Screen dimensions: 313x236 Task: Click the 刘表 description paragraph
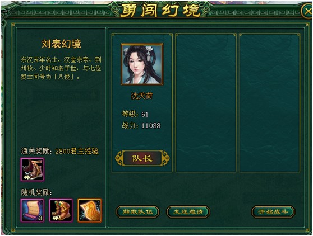pyautogui.click(x=61, y=68)
